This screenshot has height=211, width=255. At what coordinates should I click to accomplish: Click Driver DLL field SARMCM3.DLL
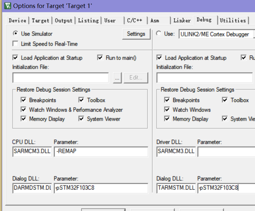176,151
